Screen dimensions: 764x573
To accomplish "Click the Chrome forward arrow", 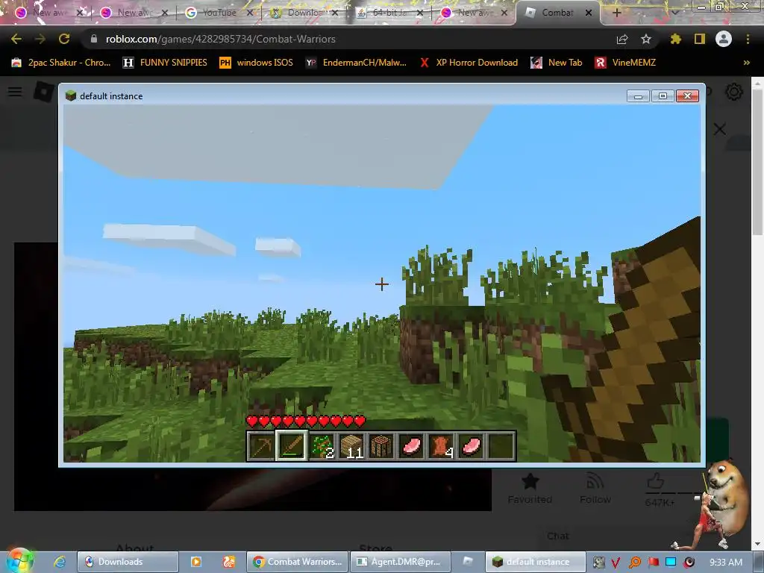I will (x=40, y=39).
